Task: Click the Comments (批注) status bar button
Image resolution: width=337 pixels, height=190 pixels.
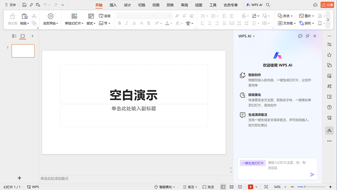Action: point(208,187)
